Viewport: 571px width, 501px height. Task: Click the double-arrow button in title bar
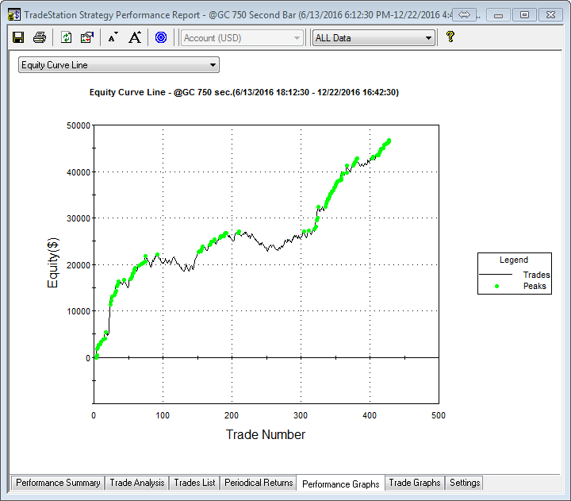point(466,15)
